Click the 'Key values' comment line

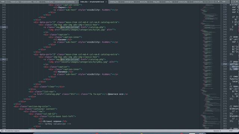55,124
